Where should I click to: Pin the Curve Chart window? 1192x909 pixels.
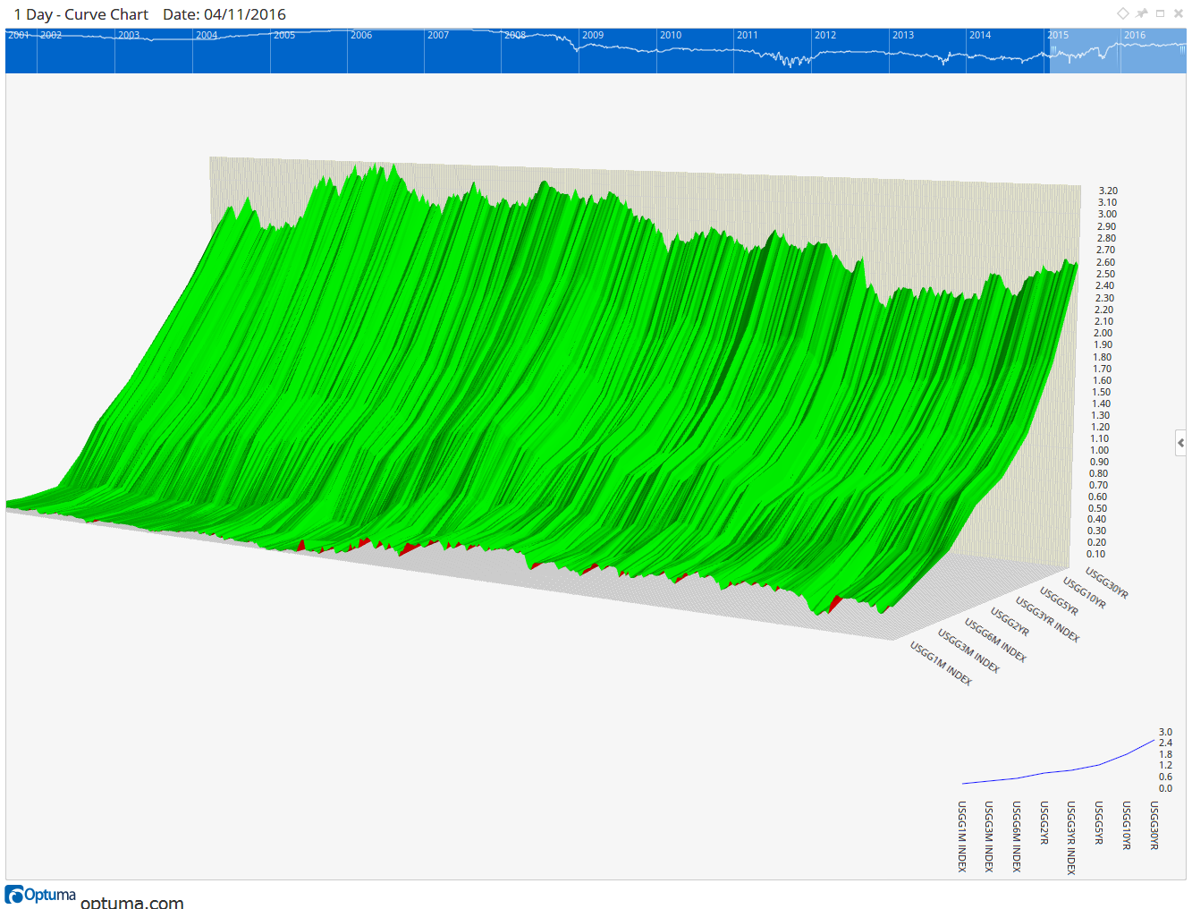click(1142, 13)
